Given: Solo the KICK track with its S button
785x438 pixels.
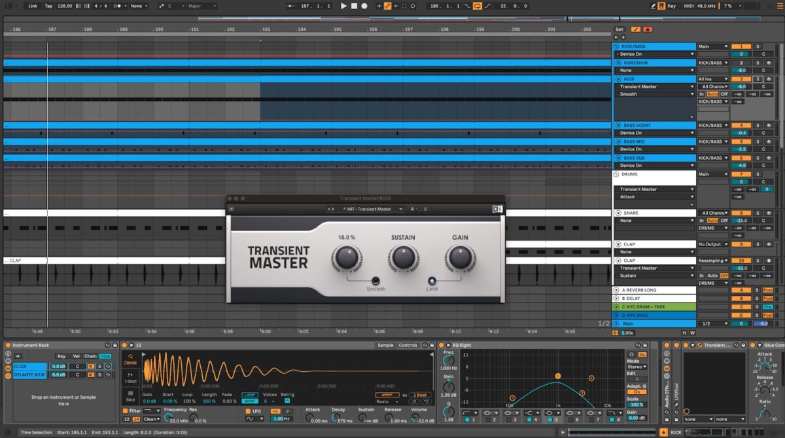Looking at the screenshot, I should (758, 79).
